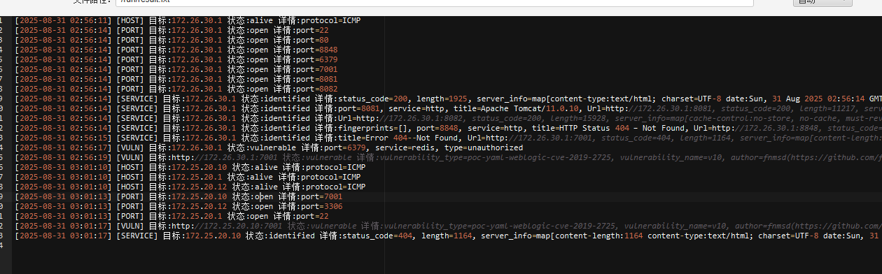Click the http://172.25.20.10:7001 target in the VULN line
The image size is (882, 274).
coord(227,226)
